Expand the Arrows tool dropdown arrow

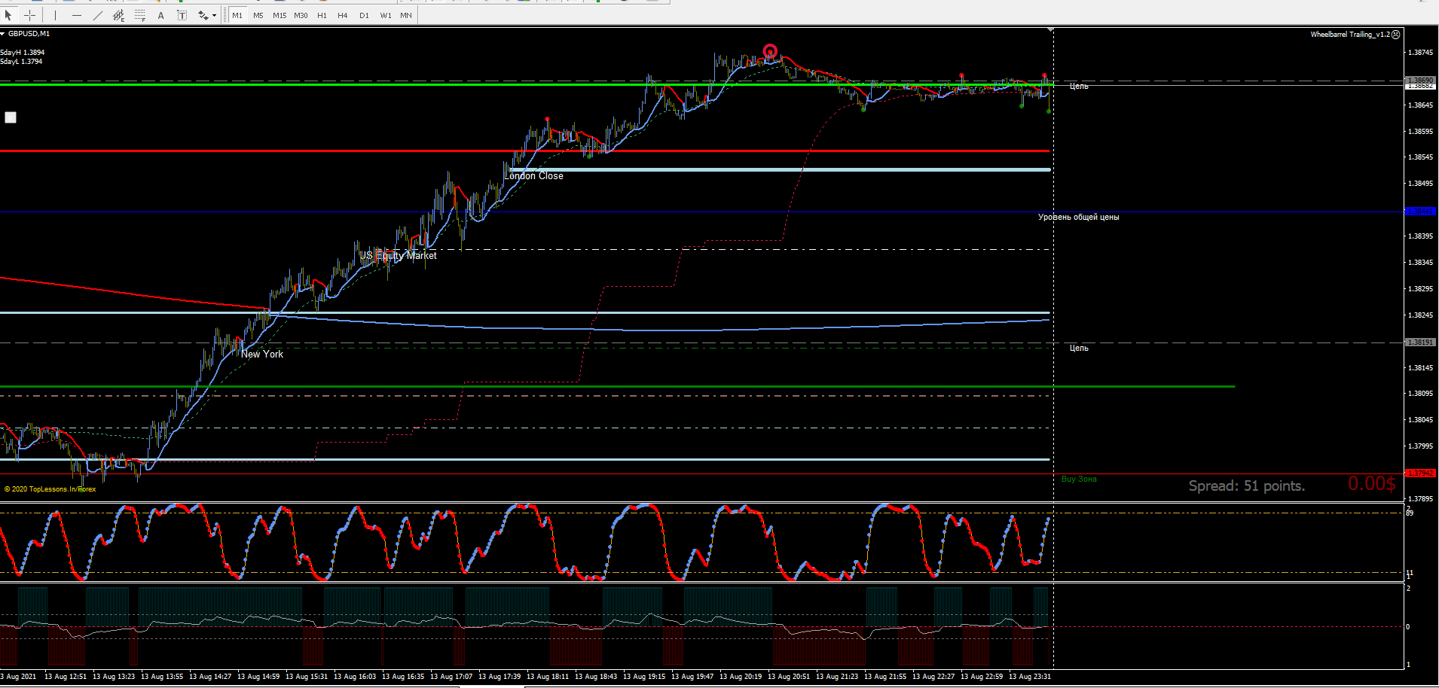point(215,15)
